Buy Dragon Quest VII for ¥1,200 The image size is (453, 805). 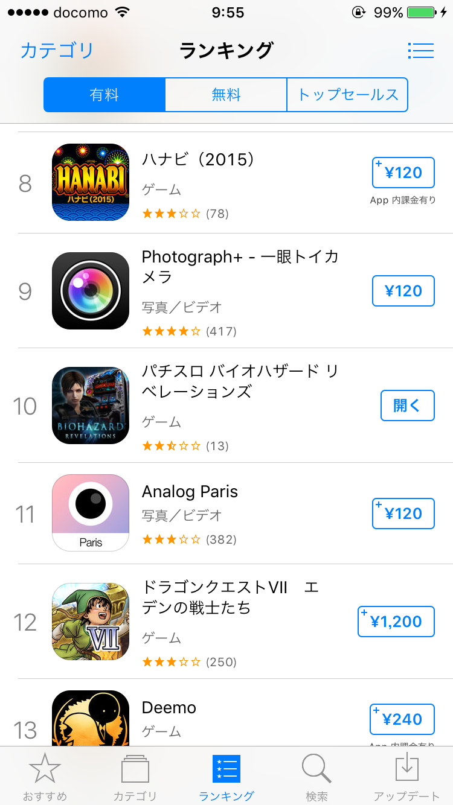click(x=396, y=622)
